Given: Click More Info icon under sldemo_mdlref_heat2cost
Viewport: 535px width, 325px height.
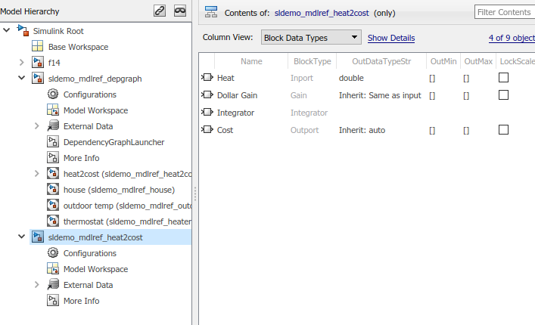Looking at the screenshot, I should [53, 301].
